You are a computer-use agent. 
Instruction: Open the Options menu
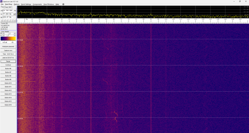click(x=17, y=4)
